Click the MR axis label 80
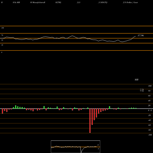The width and height of the screenshot is (153, 153). [149, 91]
